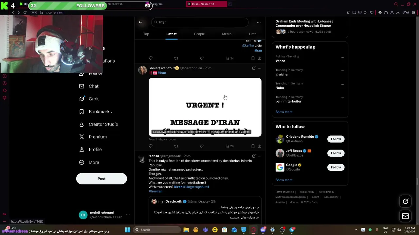Bookmark Sonia's post

[x=253, y=146]
